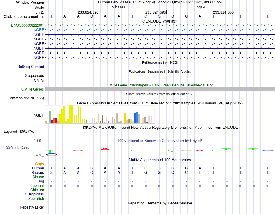The image size is (275, 214).
Task: Select the Rhesus species label
Action: pyautogui.click(x=38, y=172)
